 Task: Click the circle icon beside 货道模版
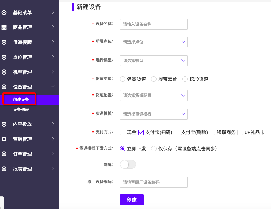[x=4, y=42]
